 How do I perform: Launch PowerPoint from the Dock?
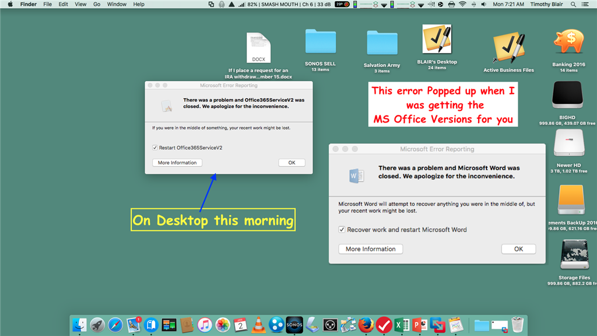(x=420, y=325)
